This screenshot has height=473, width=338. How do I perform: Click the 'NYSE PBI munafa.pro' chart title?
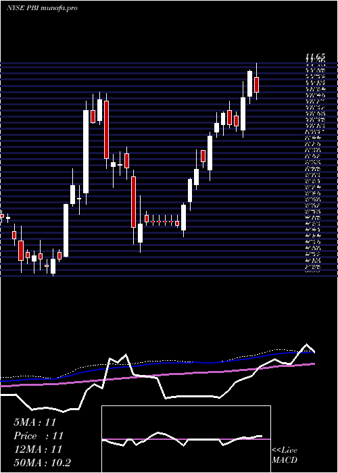(x=42, y=8)
